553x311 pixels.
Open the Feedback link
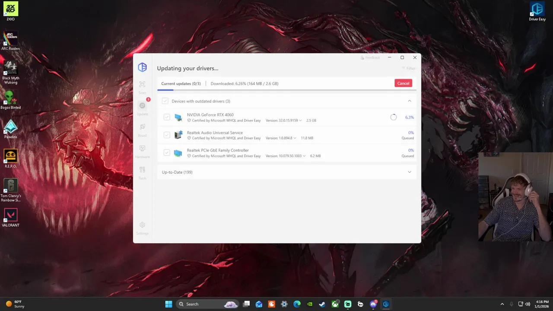[370, 57]
